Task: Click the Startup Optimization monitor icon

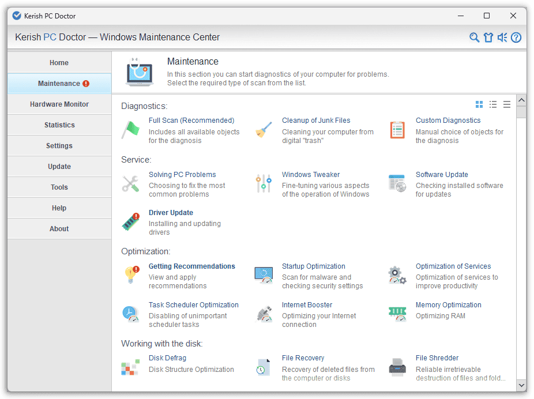Action: pos(264,275)
